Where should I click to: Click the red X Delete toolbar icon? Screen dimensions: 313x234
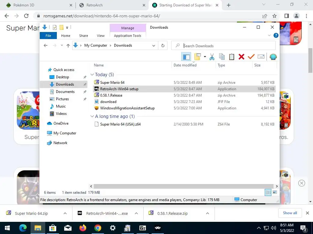(x=241, y=57)
